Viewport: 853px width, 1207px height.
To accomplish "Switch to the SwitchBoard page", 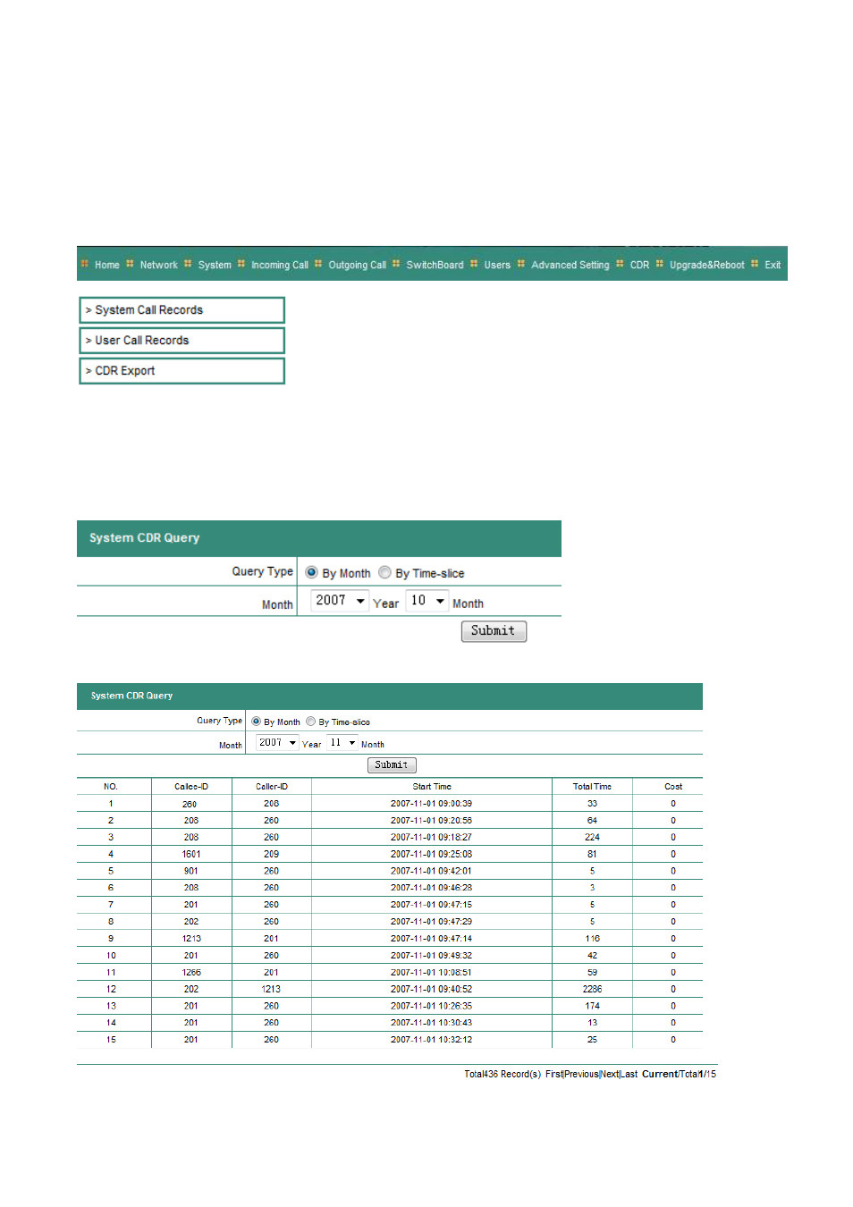I will point(435,265).
